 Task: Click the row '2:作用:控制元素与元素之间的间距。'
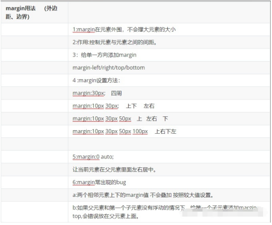pyautogui.click(x=135, y=42)
